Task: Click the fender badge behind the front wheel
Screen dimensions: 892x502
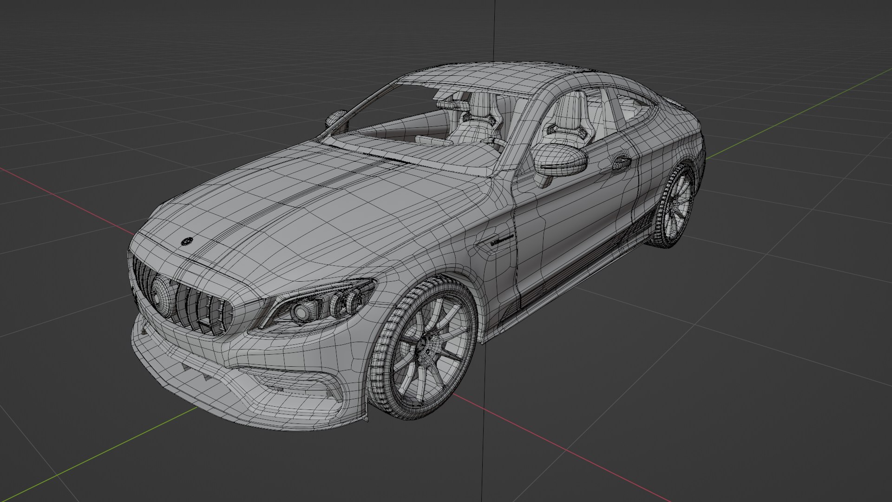Action: click(502, 240)
